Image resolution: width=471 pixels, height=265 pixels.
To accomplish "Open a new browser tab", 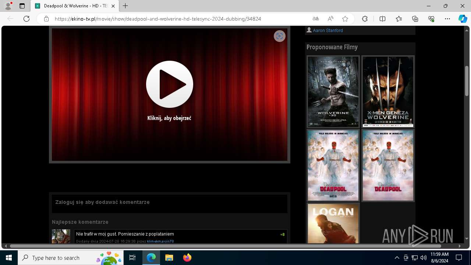I will [125, 6].
